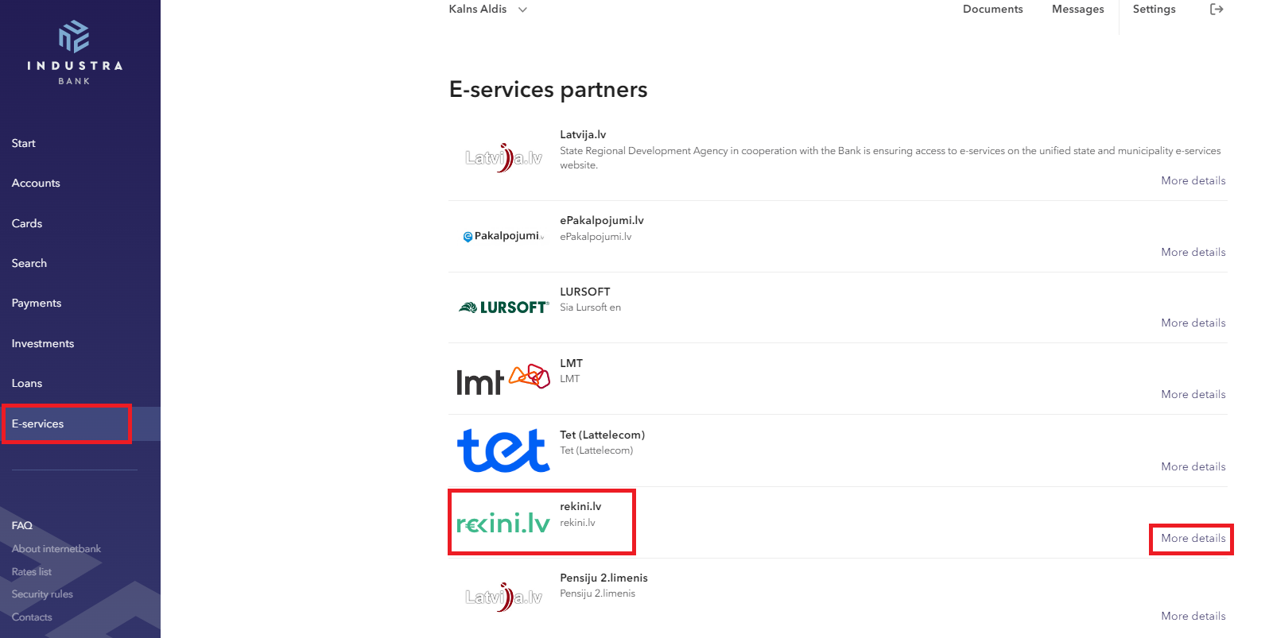Click the Latvija.lv partner logo at top
1269x638 pixels.
point(504,158)
